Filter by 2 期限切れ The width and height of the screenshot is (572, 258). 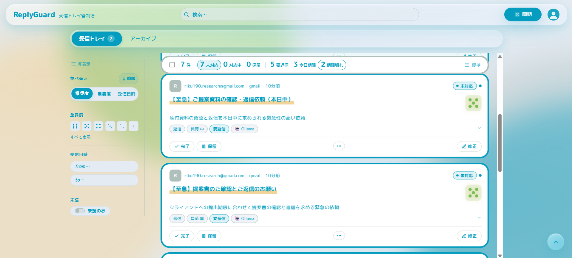pyautogui.click(x=332, y=65)
